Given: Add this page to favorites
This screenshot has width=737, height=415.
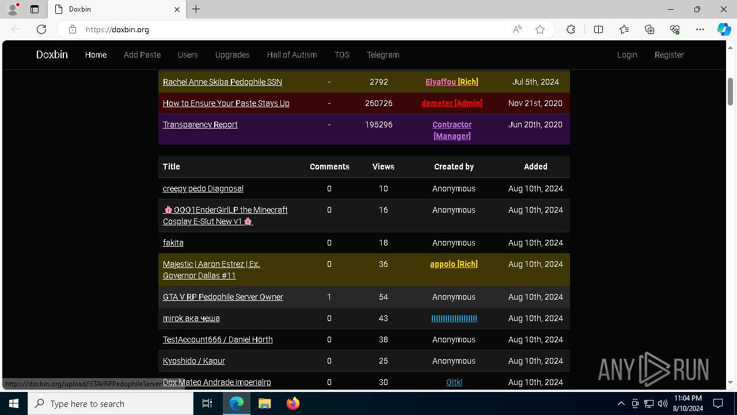Looking at the screenshot, I should pos(540,29).
